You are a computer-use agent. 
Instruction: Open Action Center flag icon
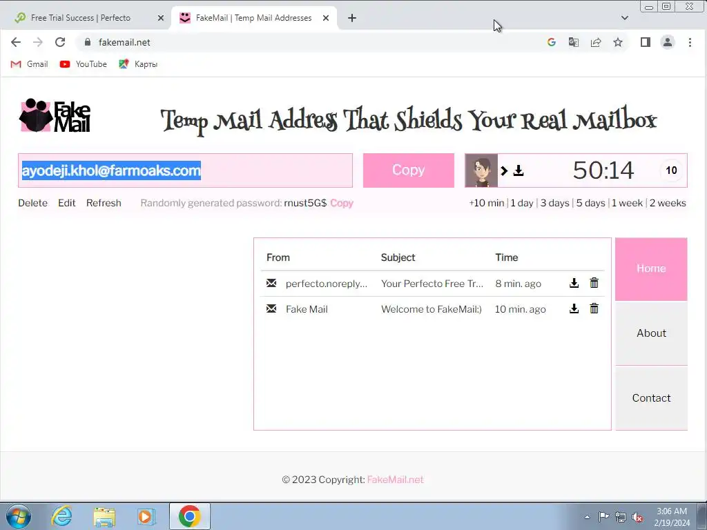coord(603,516)
